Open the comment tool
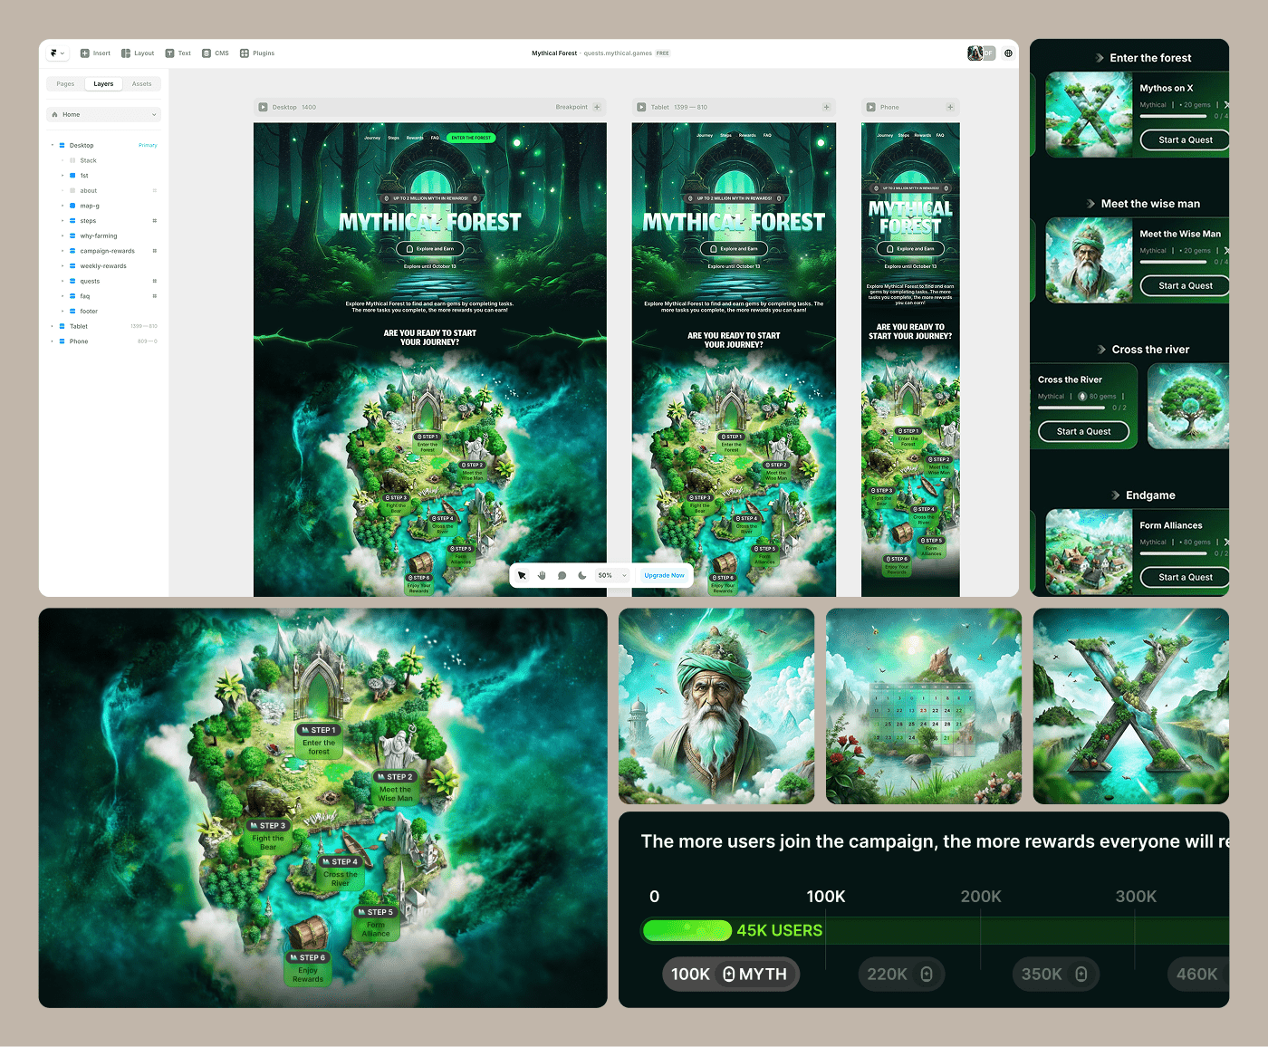This screenshot has width=1268, height=1047. click(562, 575)
